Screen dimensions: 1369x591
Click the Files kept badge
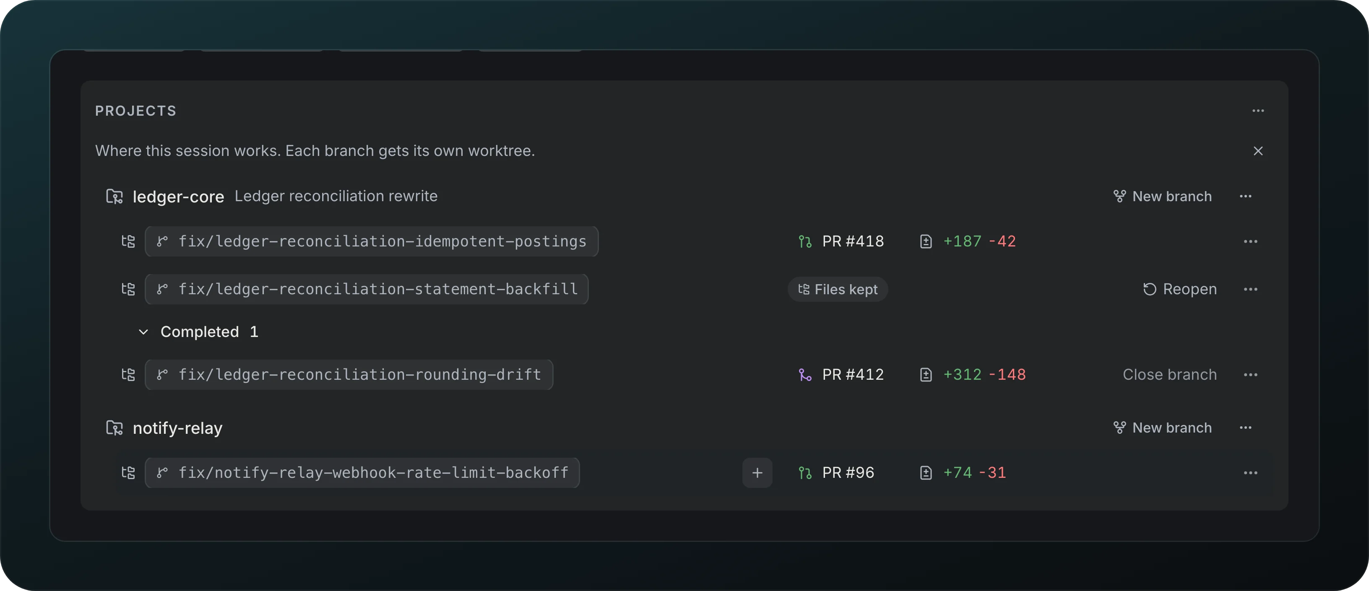pyautogui.click(x=838, y=289)
